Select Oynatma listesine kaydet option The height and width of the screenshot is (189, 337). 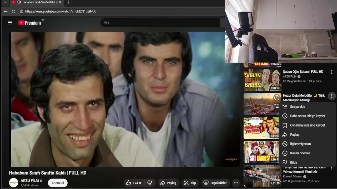click(x=307, y=125)
